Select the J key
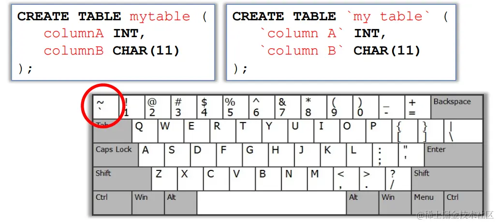The width and height of the screenshot is (497, 223). click(307, 154)
